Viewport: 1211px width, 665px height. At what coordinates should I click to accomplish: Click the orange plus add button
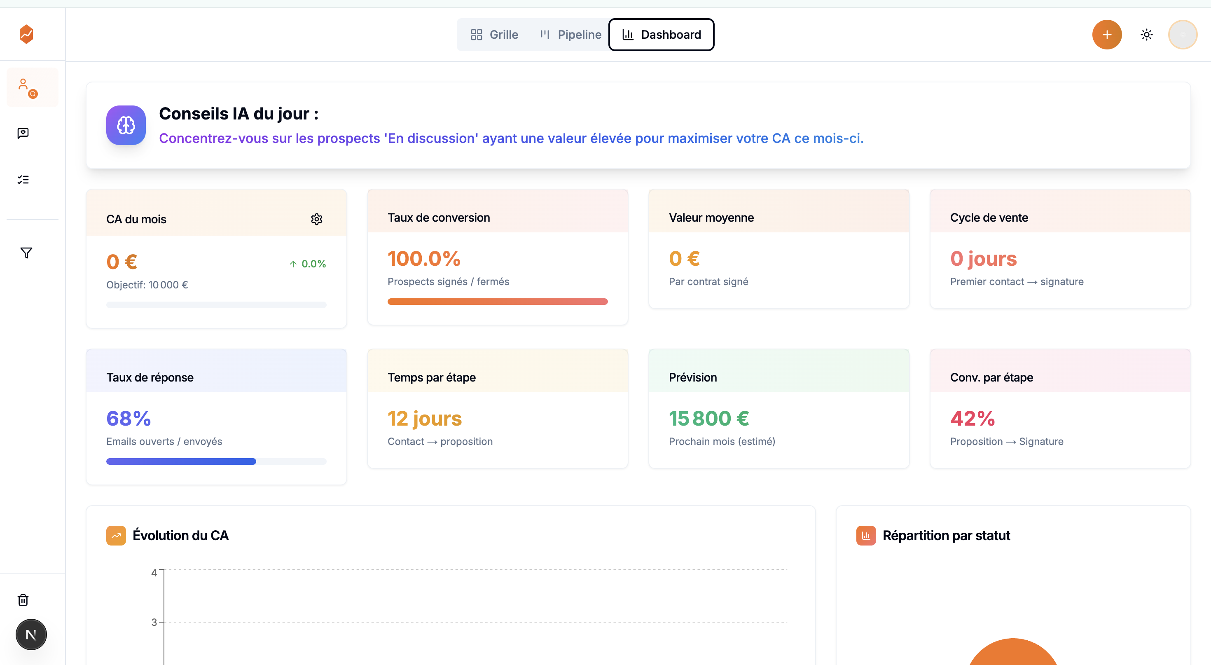(x=1107, y=34)
